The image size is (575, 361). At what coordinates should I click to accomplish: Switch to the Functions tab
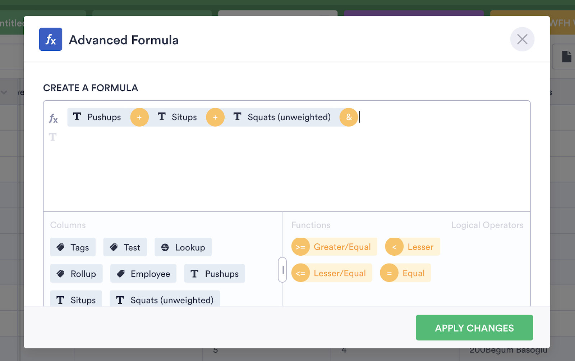311,225
